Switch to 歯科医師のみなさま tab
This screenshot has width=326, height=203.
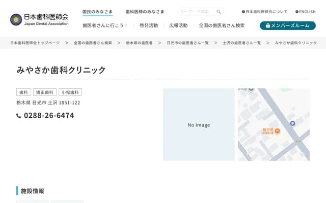145,12
